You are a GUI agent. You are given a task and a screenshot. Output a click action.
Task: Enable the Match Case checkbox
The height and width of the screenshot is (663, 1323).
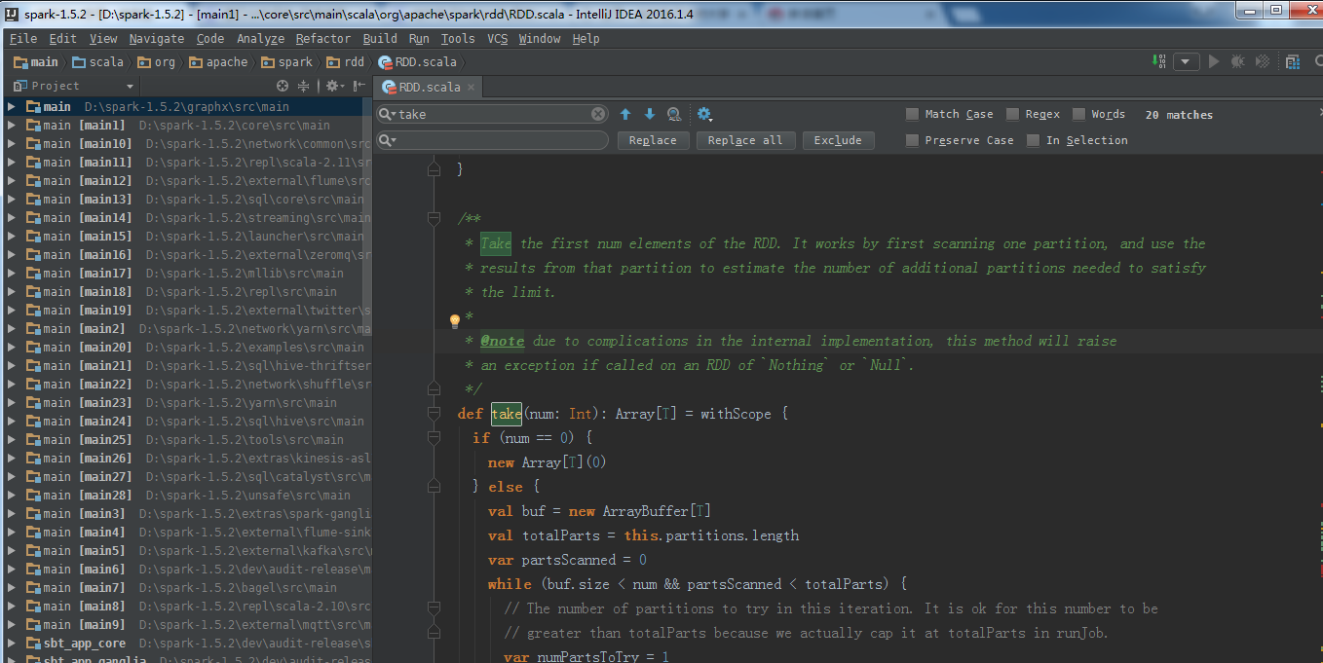(912, 114)
